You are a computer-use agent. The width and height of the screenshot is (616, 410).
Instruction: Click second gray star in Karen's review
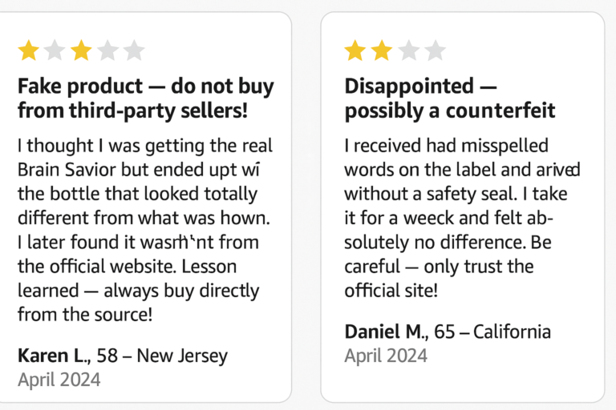tap(55, 50)
